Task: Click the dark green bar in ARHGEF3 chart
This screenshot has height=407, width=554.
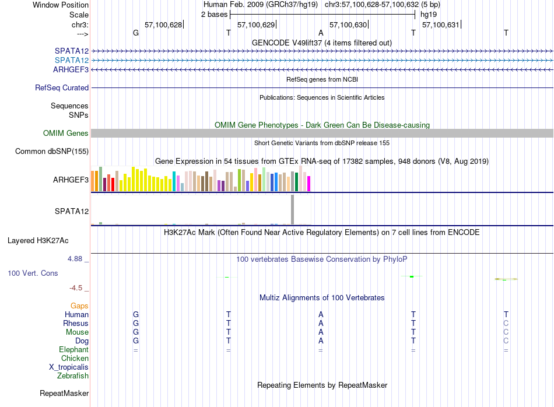Action: [296, 181]
